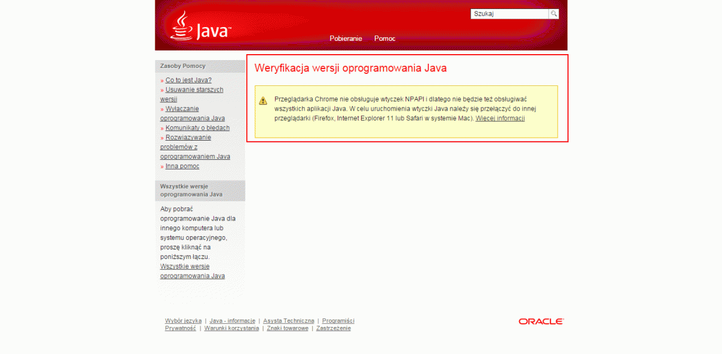Click the yellow warning triangle icon

click(263, 101)
